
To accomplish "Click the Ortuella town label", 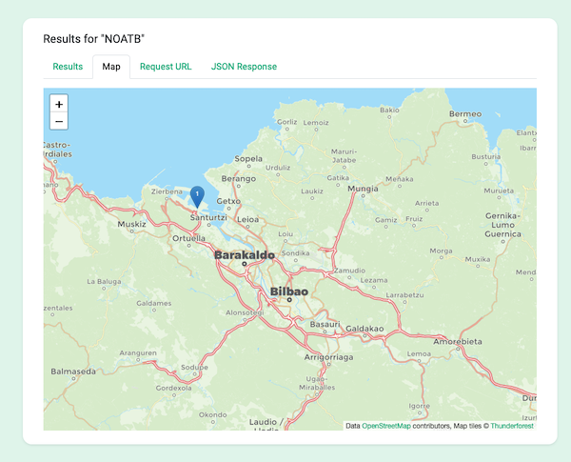I will pyautogui.click(x=188, y=238).
